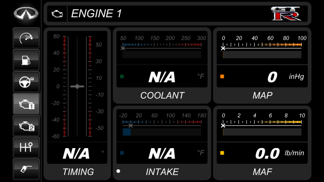Click the blue INTAKE color indicator
This screenshot has height=182, width=324.
tap(122, 153)
